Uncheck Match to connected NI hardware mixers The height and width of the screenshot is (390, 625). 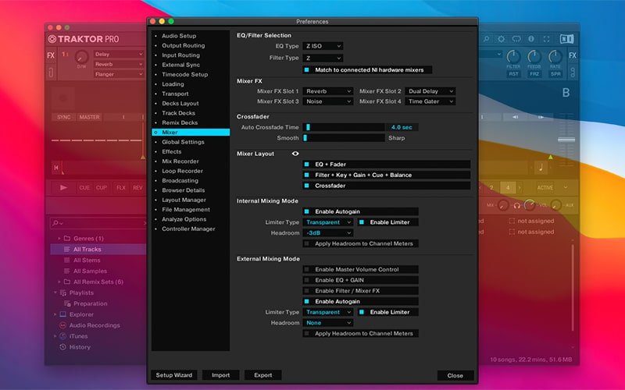307,69
